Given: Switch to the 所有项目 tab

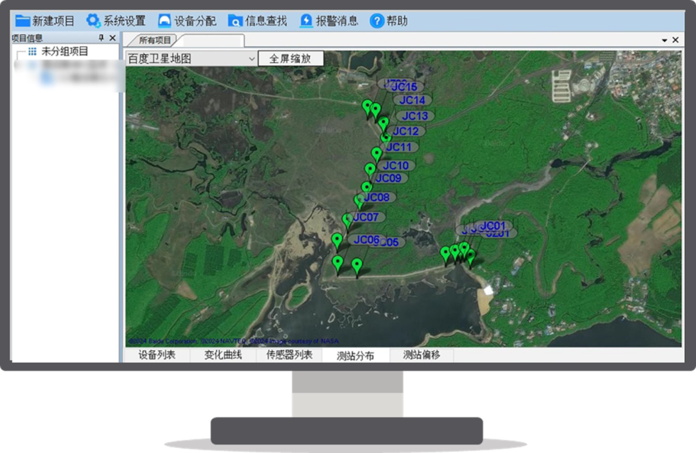Looking at the screenshot, I should [x=155, y=40].
